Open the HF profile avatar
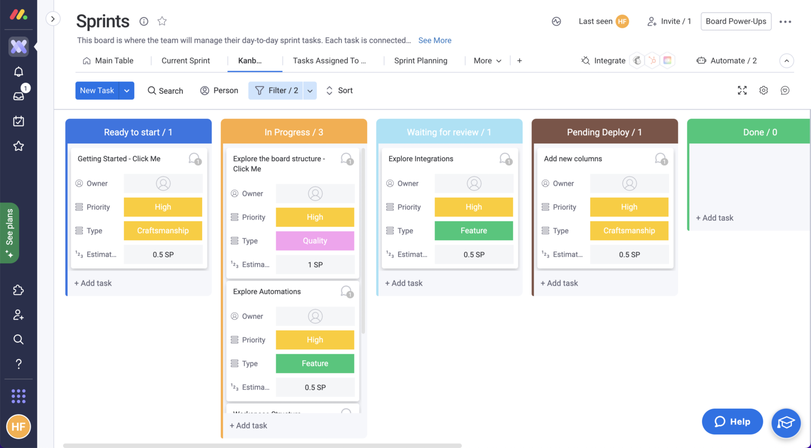This screenshot has width=811, height=448. point(19,427)
